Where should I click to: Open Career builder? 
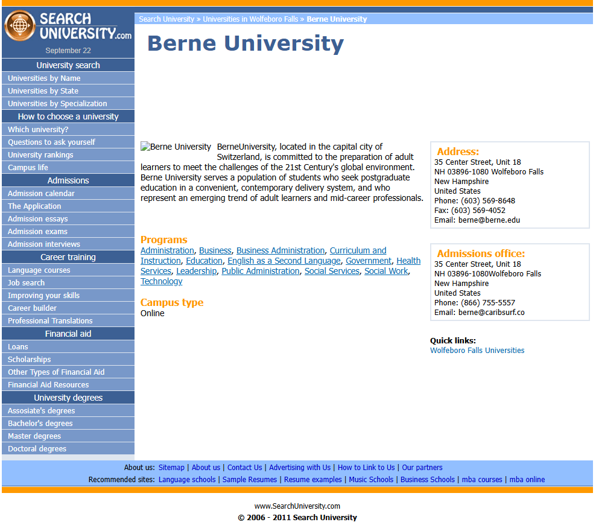click(68, 308)
